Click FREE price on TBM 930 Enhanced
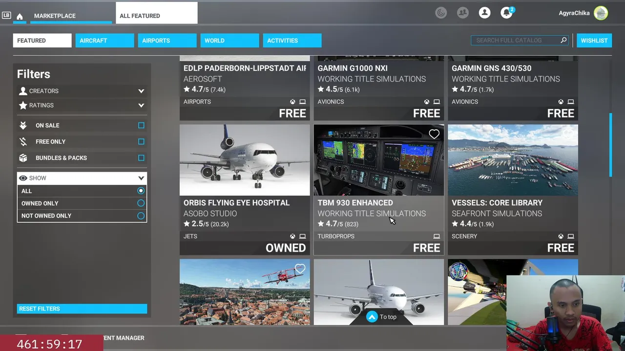Image resolution: width=625 pixels, height=351 pixels. tap(427, 248)
